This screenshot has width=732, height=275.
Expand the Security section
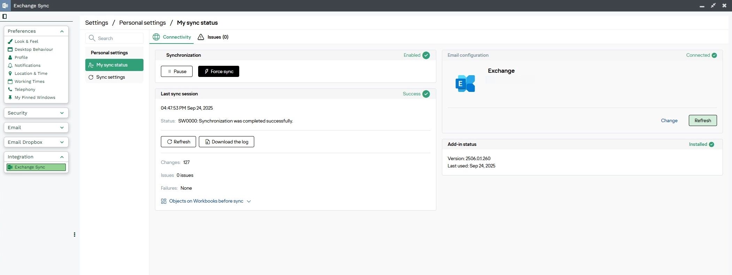[62, 113]
